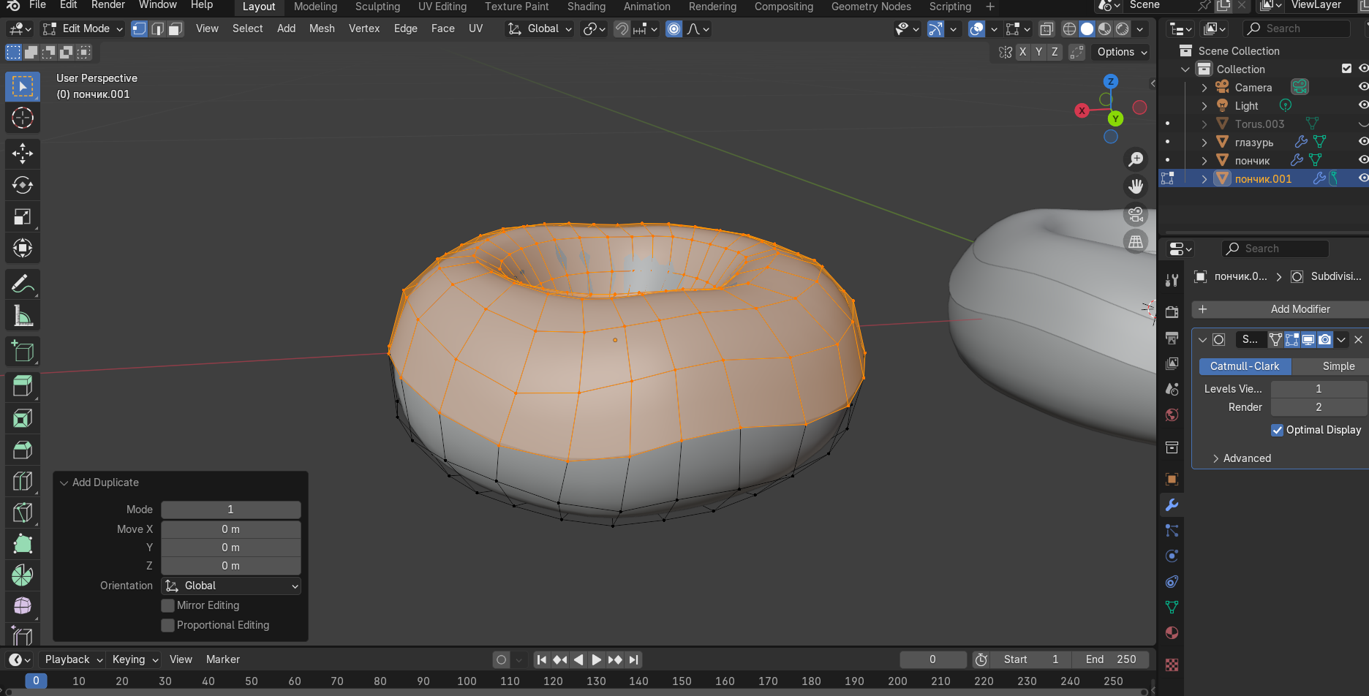Click the pan hand icon in the viewport

pos(1136,186)
